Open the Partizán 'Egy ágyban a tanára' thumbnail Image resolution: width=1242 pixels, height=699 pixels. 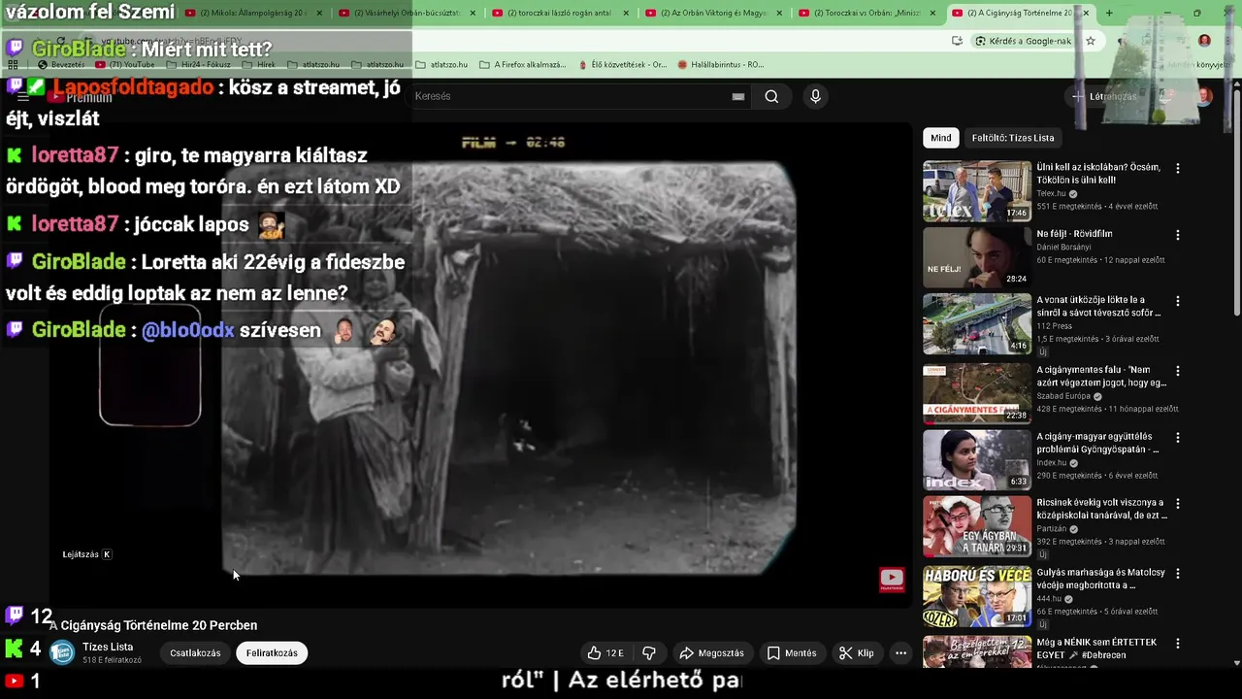976,526
